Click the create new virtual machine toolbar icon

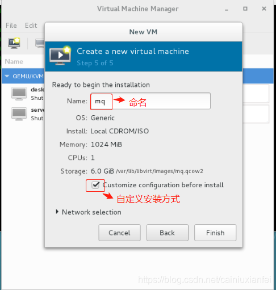tap(14, 43)
